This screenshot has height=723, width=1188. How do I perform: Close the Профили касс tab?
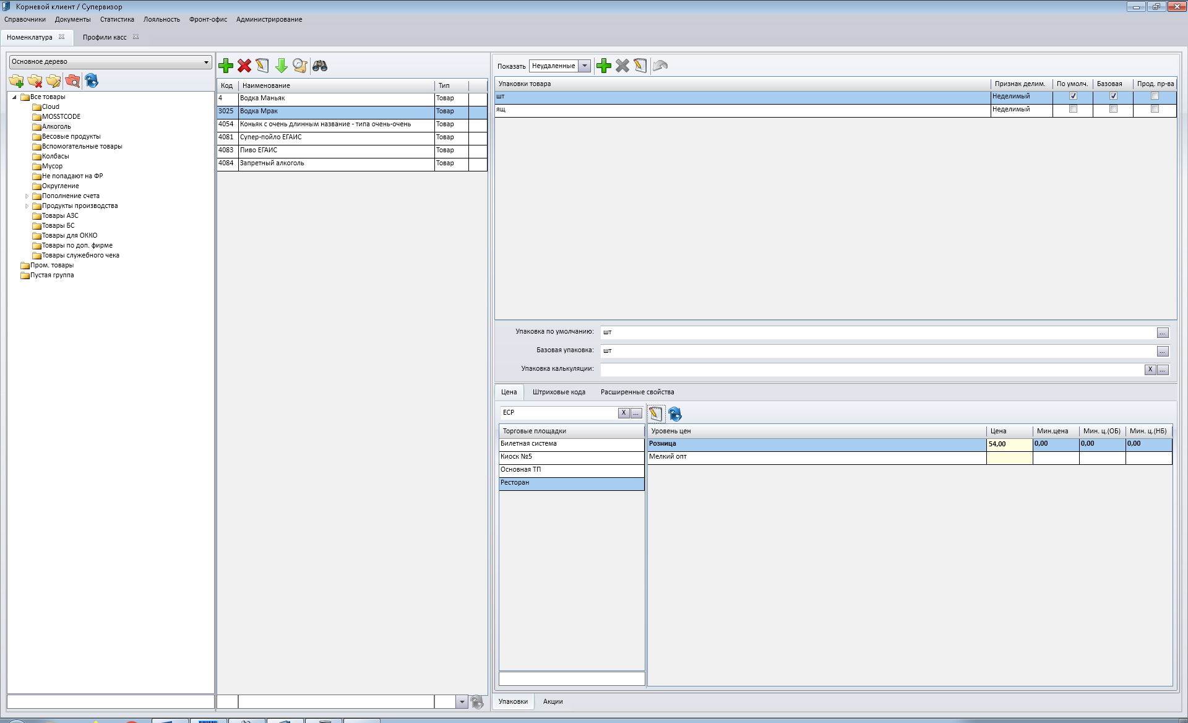(x=136, y=37)
